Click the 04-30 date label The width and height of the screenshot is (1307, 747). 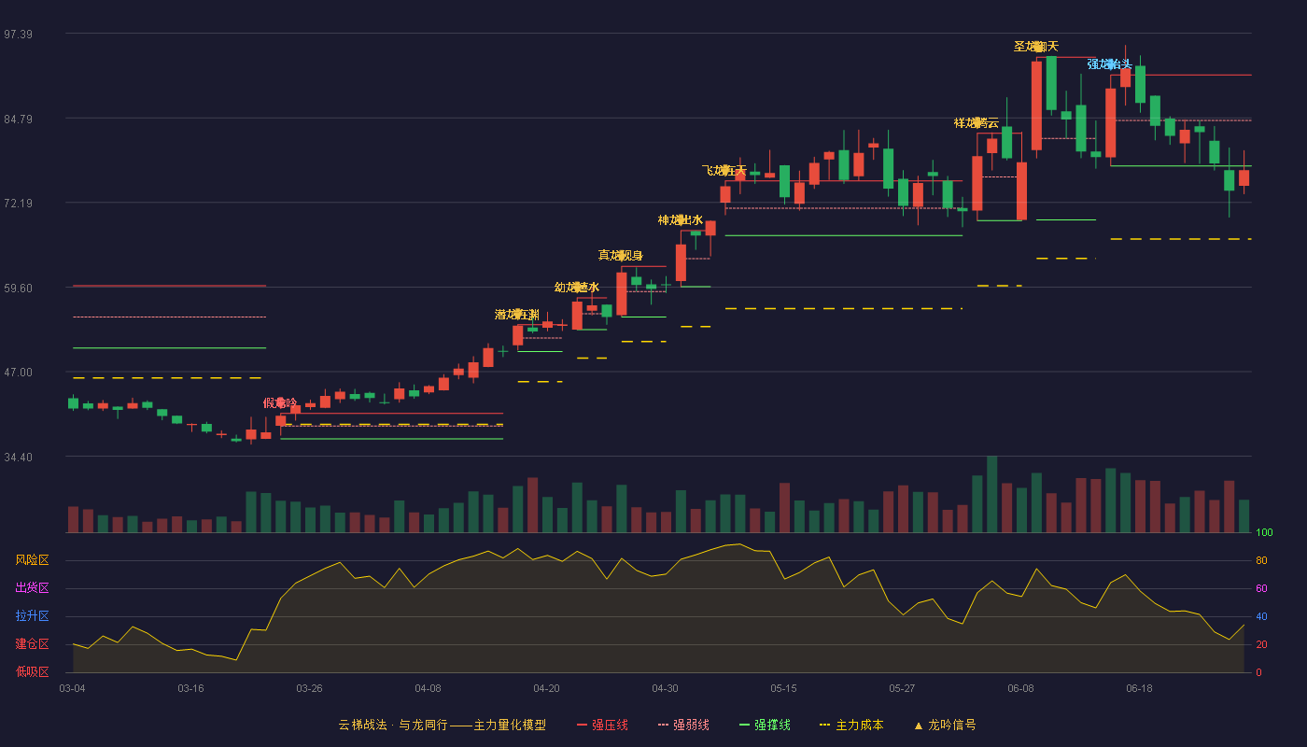click(x=665, y=688)
